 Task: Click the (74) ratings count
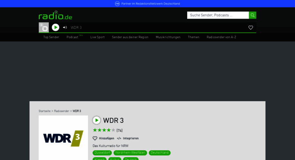[120, 130]
